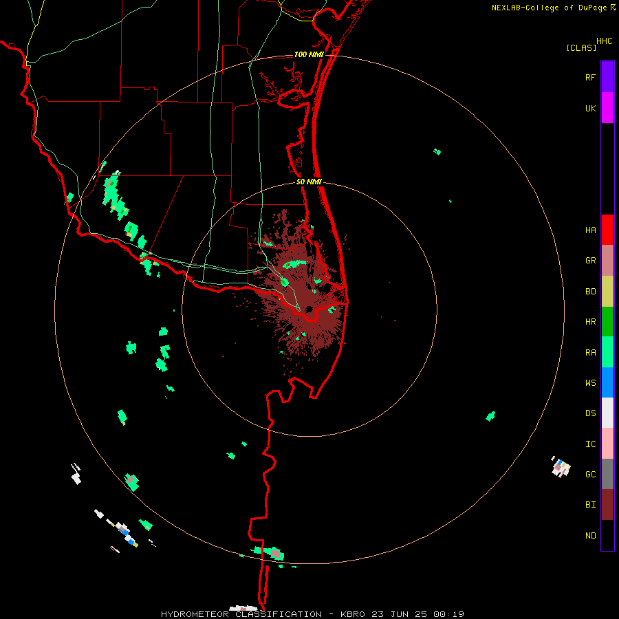Image resolution: width=619 pixels, height=619 pixels.
Task: Click the RF purple color swatch
Action: point(607,77)
